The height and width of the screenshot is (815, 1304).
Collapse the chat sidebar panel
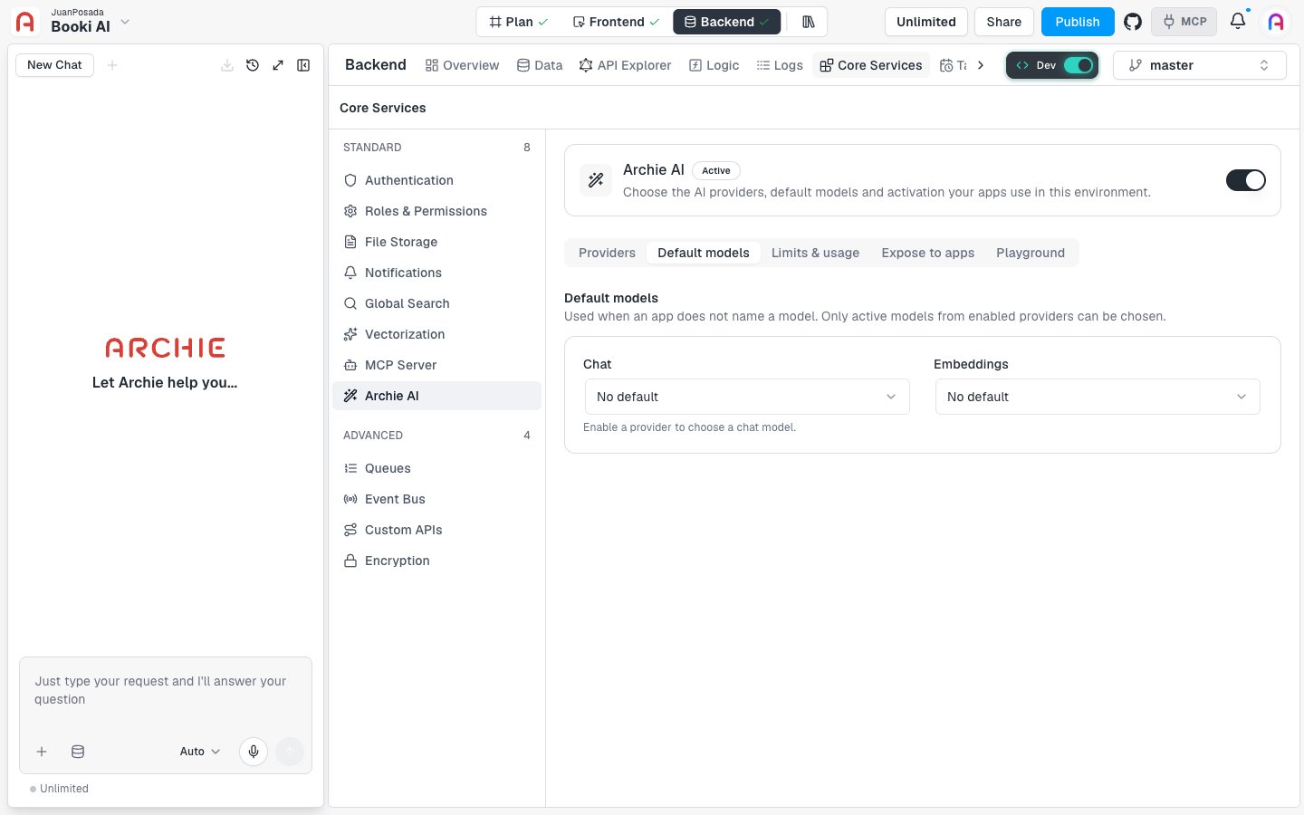click(x=303, y=65)
